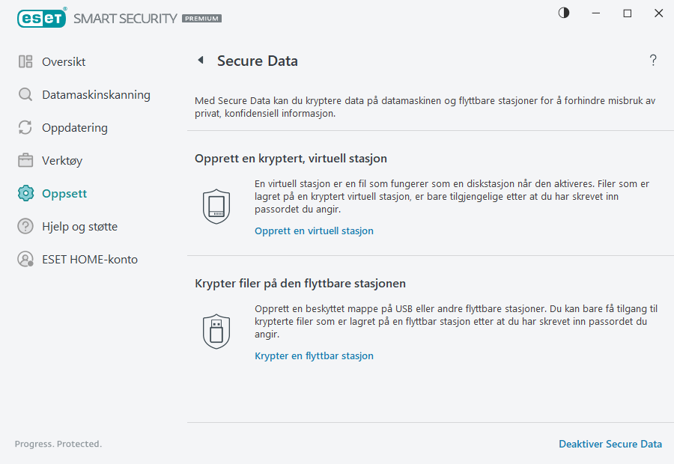Viewport: 674px width, 464px height.
Task: Click Opprett en virtuell stasjon link
Action: click(x=314, y=231)
